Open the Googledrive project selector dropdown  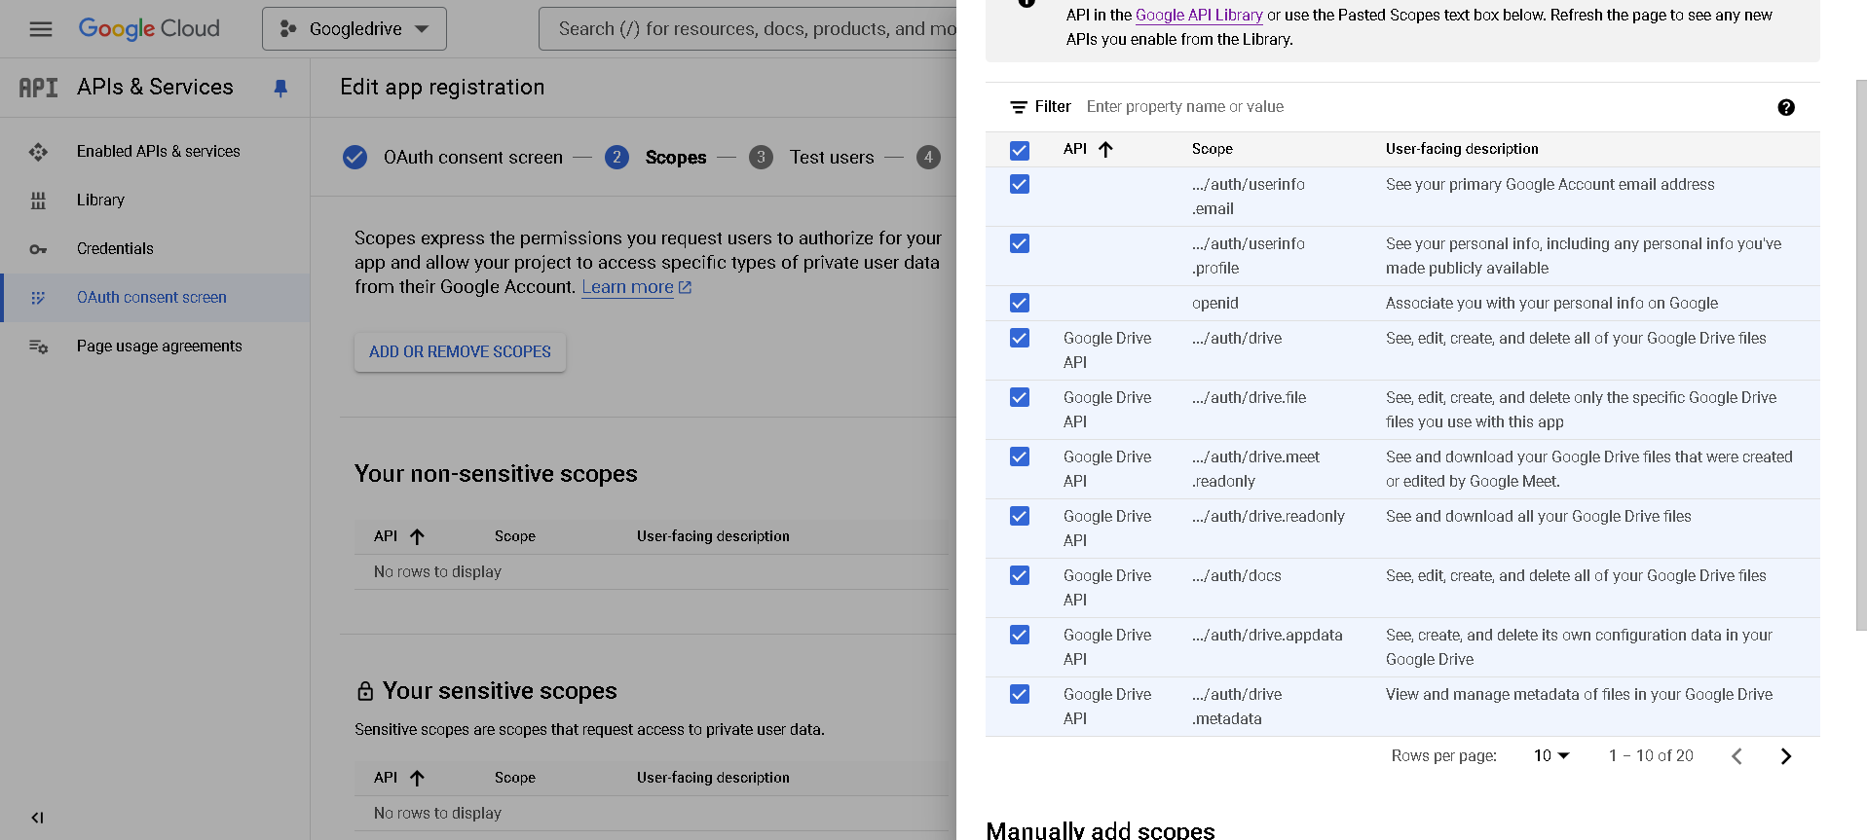[x=355, y=29]
